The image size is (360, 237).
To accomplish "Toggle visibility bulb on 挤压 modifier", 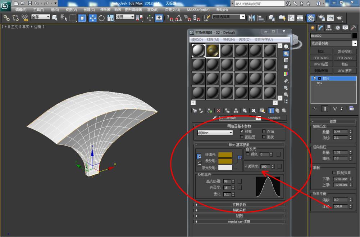I will pos(314,79).
